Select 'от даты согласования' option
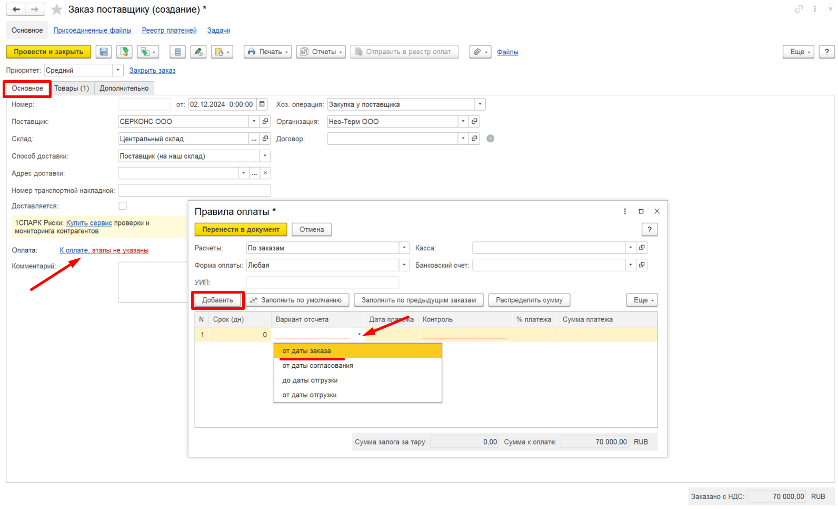Viewport: 838px width, 509px height. 358,366
